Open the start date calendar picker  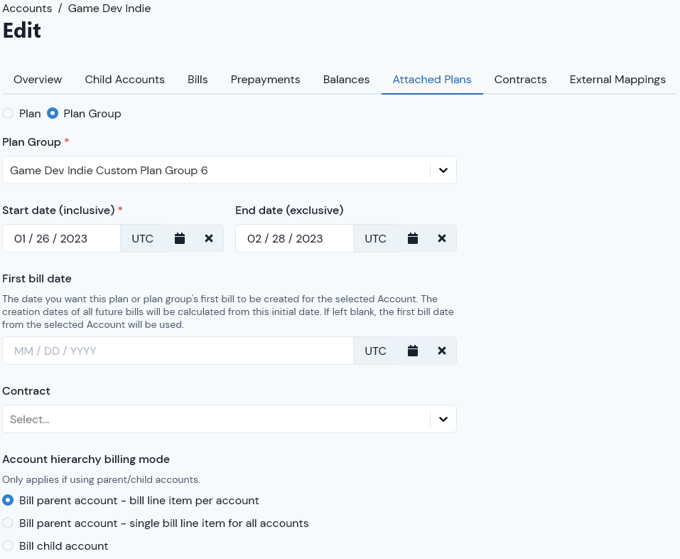(180, 238)
